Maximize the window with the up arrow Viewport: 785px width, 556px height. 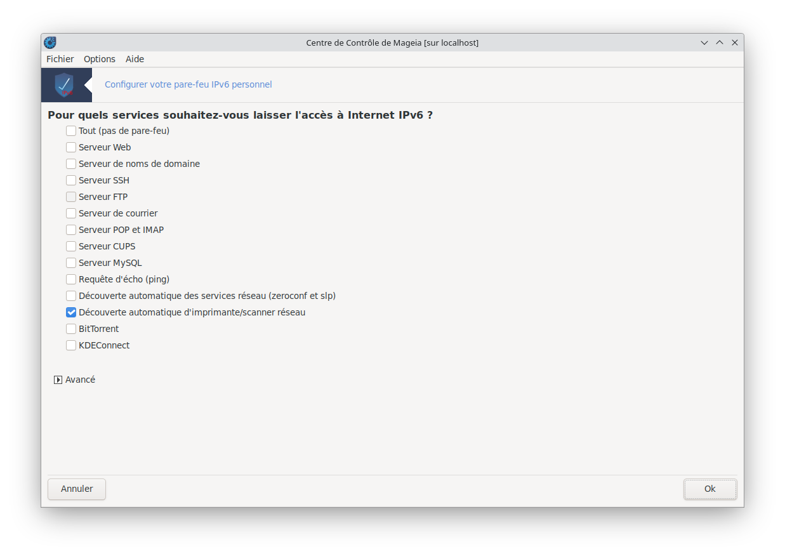tap(720, 43)
